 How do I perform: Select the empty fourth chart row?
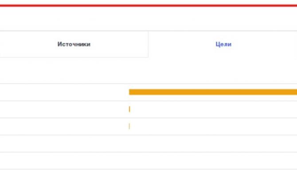[x=148, y=143]
